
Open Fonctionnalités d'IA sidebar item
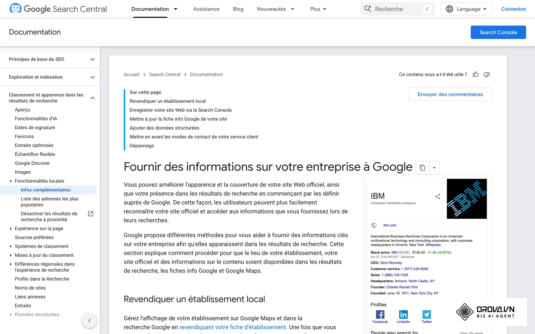(x=36, y=119)
